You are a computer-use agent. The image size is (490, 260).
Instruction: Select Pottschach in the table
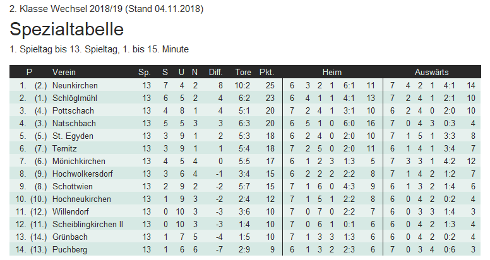pyautogui.click(x=72, y=110)
